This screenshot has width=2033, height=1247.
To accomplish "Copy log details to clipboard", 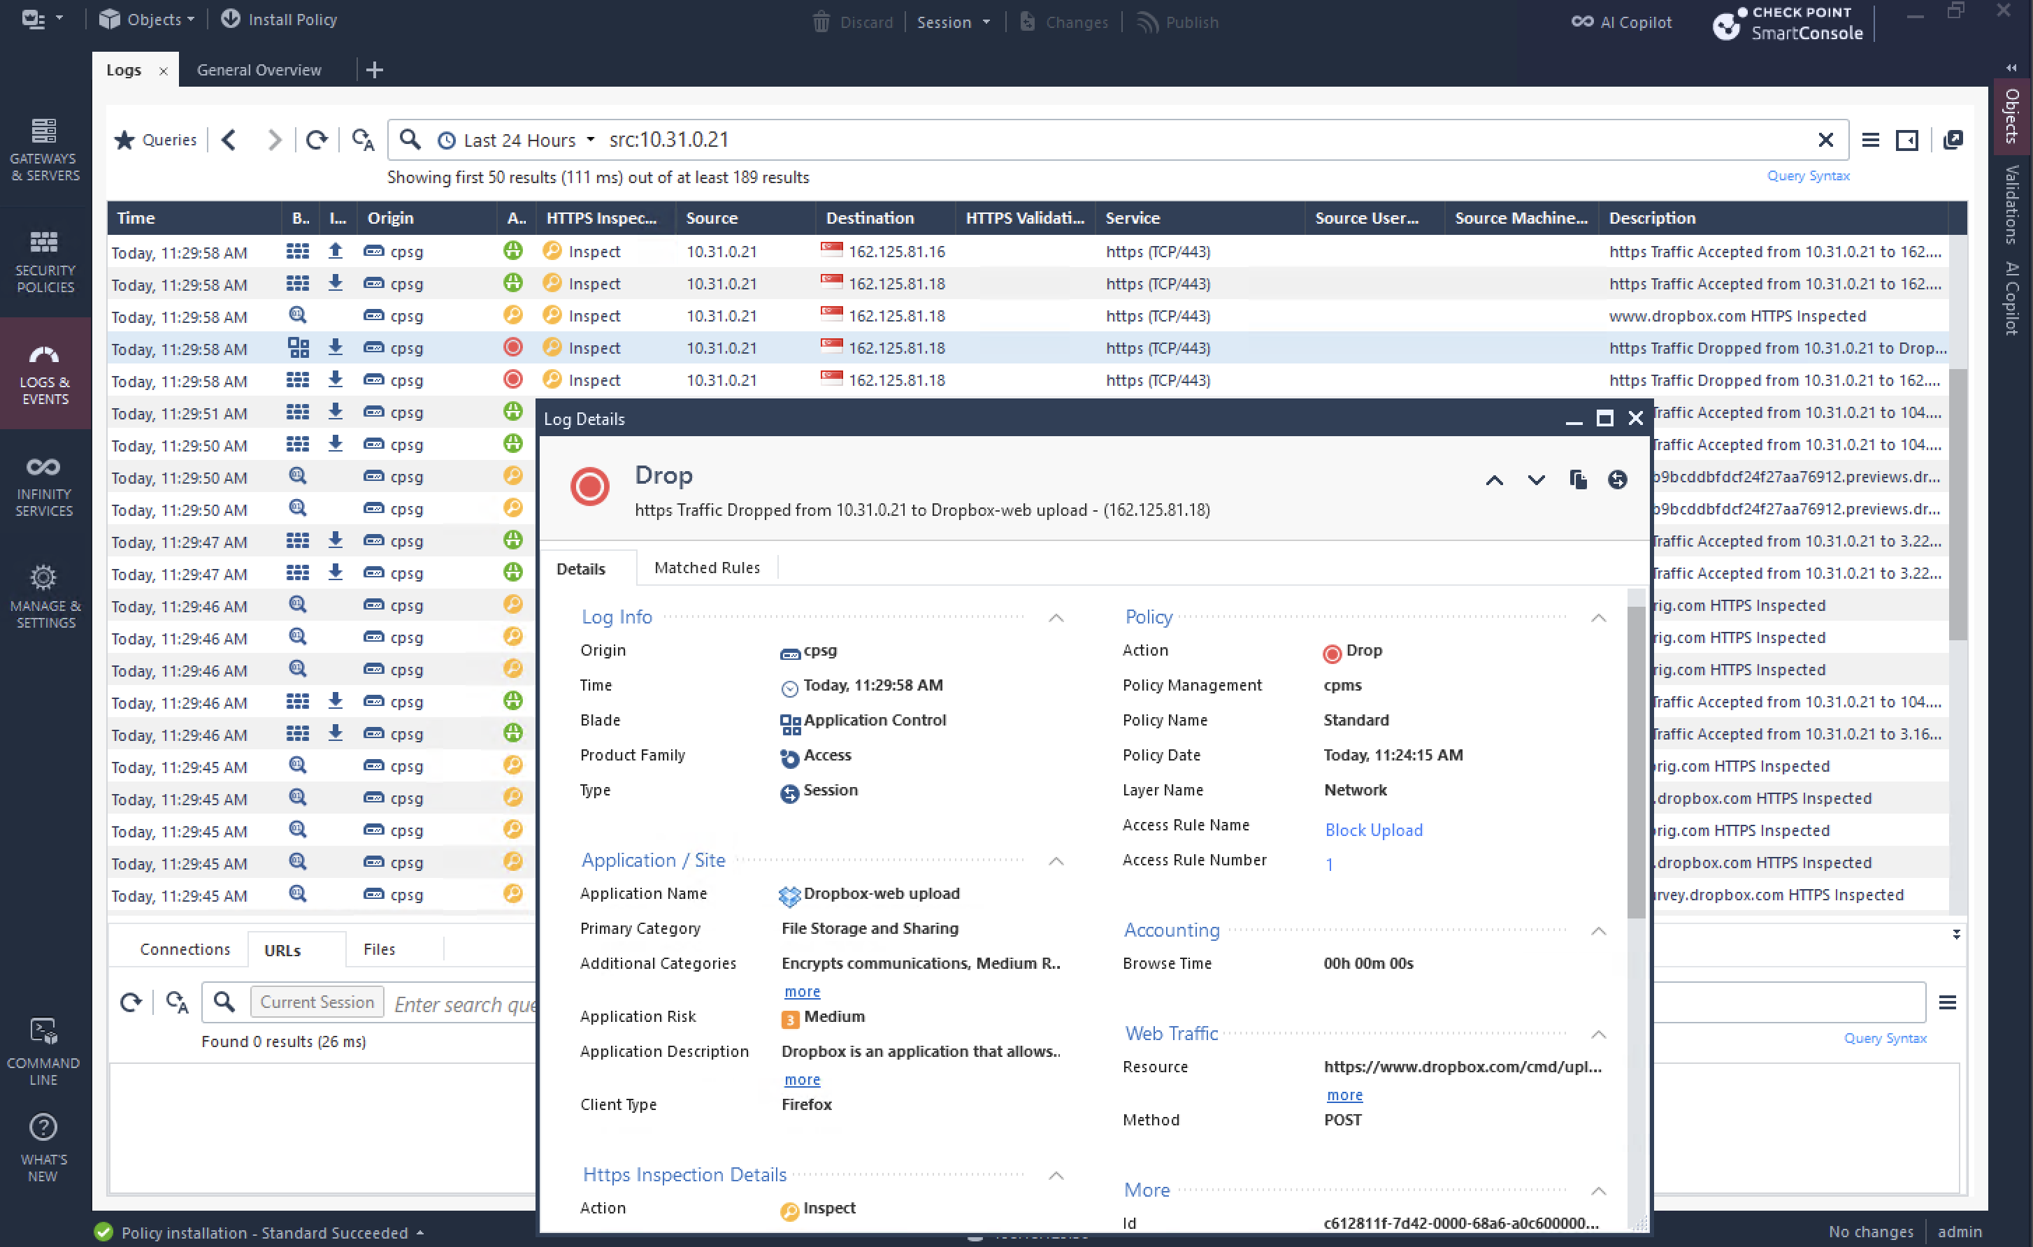I will point(1578,480).
